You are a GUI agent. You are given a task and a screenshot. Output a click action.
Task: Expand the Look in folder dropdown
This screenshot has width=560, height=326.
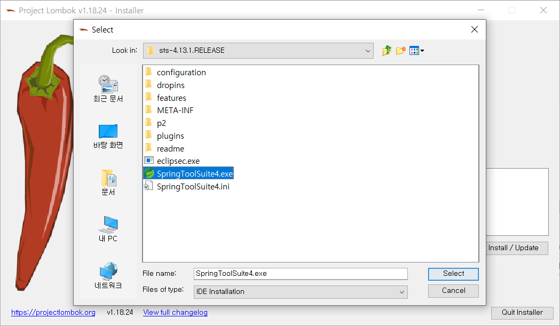(x=367, y=51)
